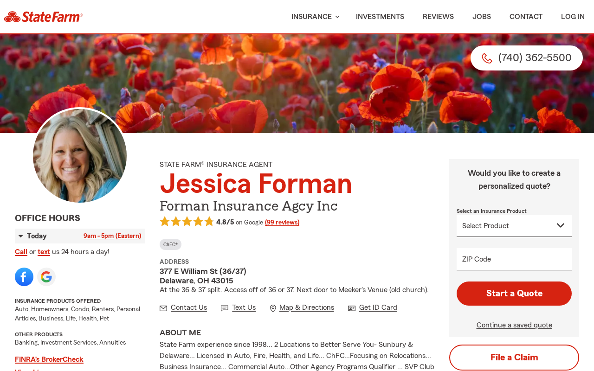The image size is (594, 371).
Task: Click into the ZIP Code field
Action: point(514,259)
